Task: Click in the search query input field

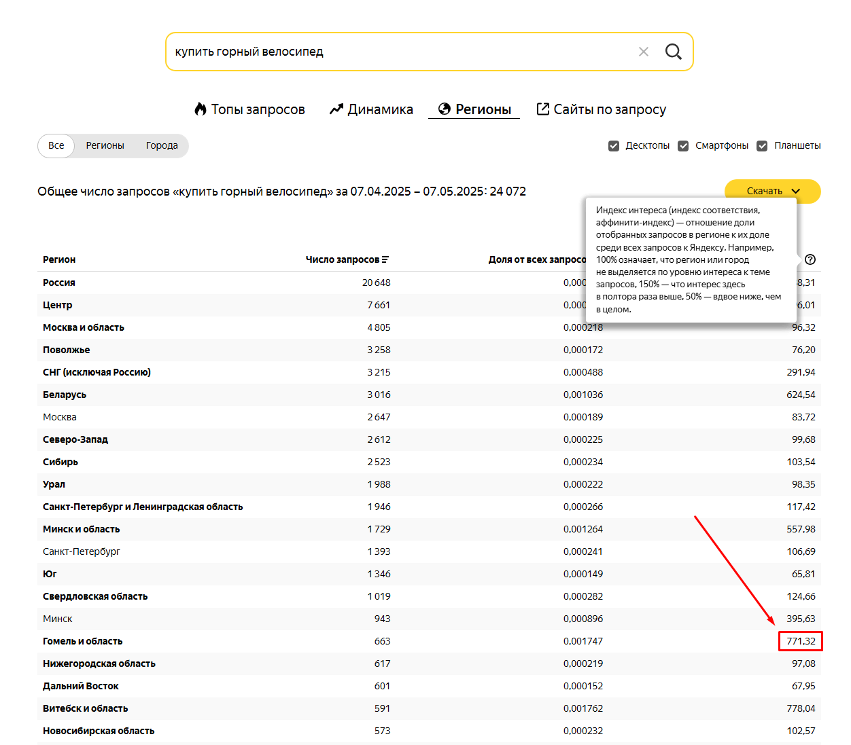Action: pos(401,52)
